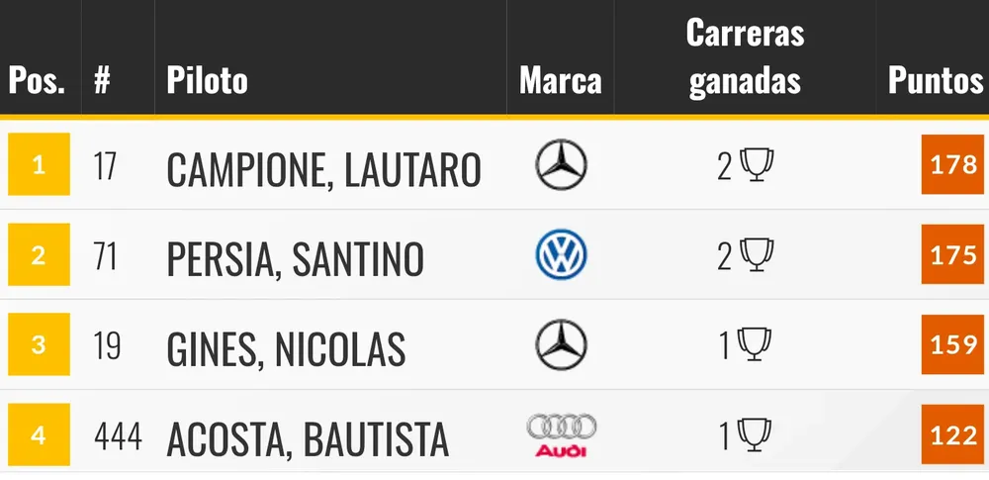989x480 pixels.
Task: Click the yellow position 1 badge
Action: tap(39, 163)
